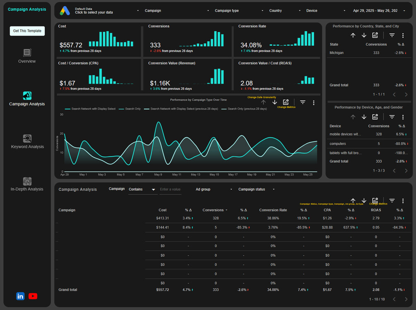This screenshot has height=310, width=416.
Task: Change metrics on campaign type time chart
Action: click(286, 102)
